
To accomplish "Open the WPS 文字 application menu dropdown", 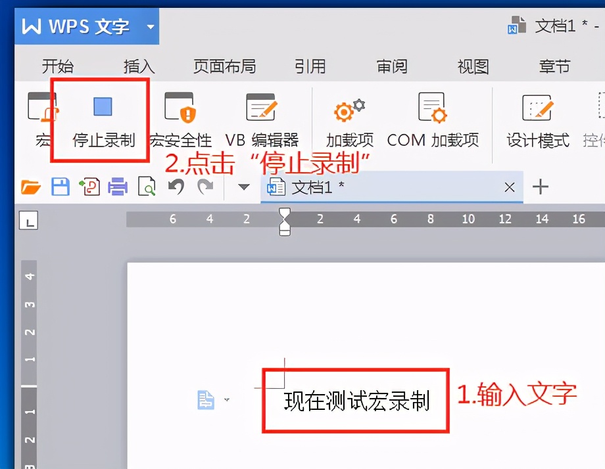I will 151,27.
